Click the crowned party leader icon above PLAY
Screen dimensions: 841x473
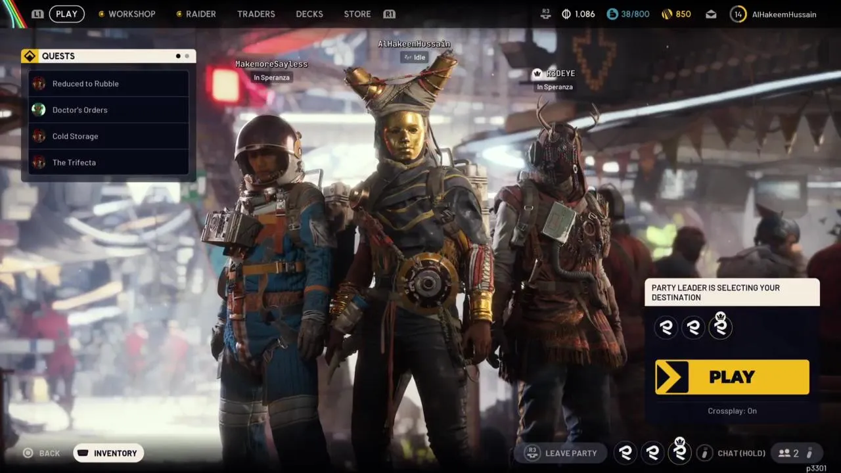click(720, 325)
